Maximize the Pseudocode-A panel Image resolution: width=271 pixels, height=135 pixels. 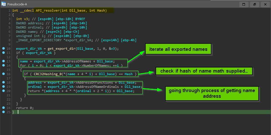click(x=244, y=4)
